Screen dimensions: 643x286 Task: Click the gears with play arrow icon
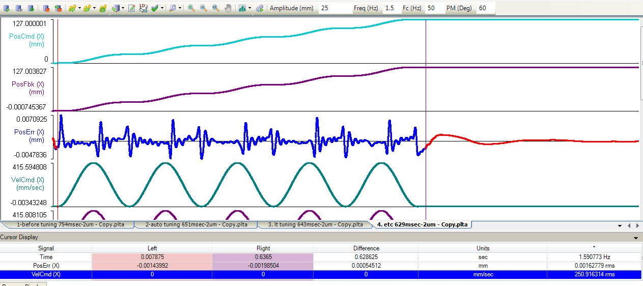260,8
